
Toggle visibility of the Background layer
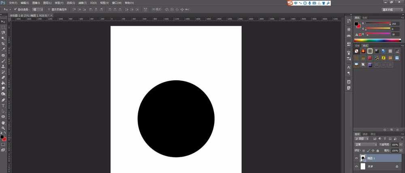point(356,166)
